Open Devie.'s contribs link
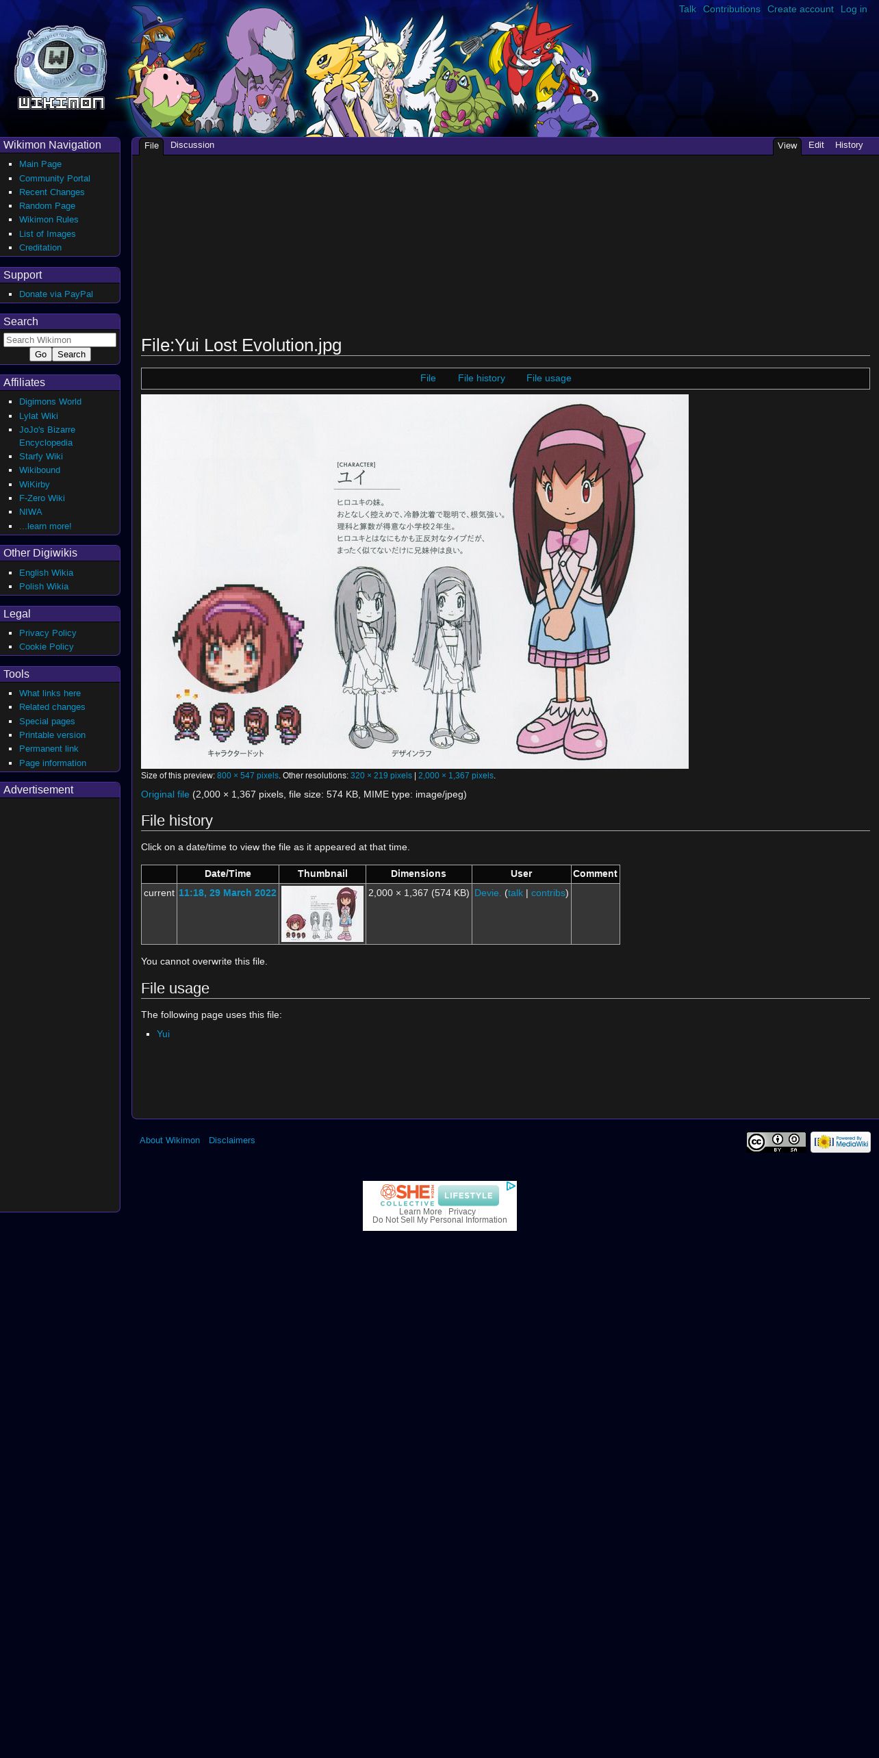Screen dimensions: 879x1758 [x=548, y=893]
